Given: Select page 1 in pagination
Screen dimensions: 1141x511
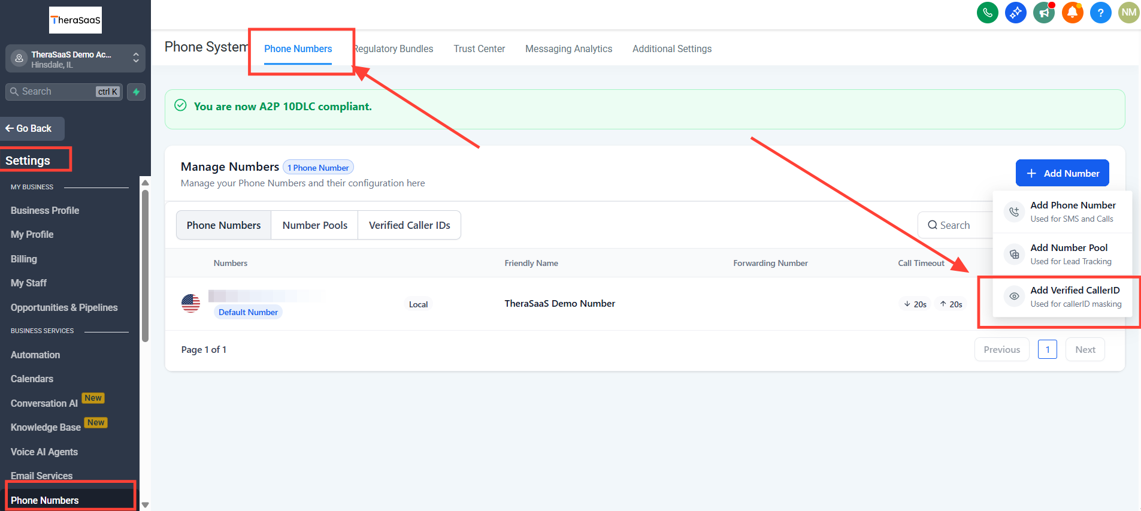Looking at the screenshot, I should 1047,349.
